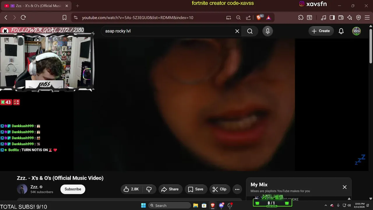Subscribe to the Zzz. channel
The image size is (373, 210).
(x=73, y=189)
